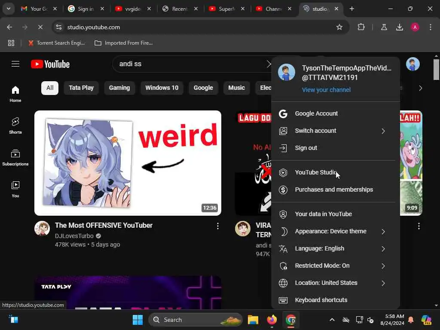Bookmark this page with the star icon
The image size is (440, 330).
coord(339,27)
